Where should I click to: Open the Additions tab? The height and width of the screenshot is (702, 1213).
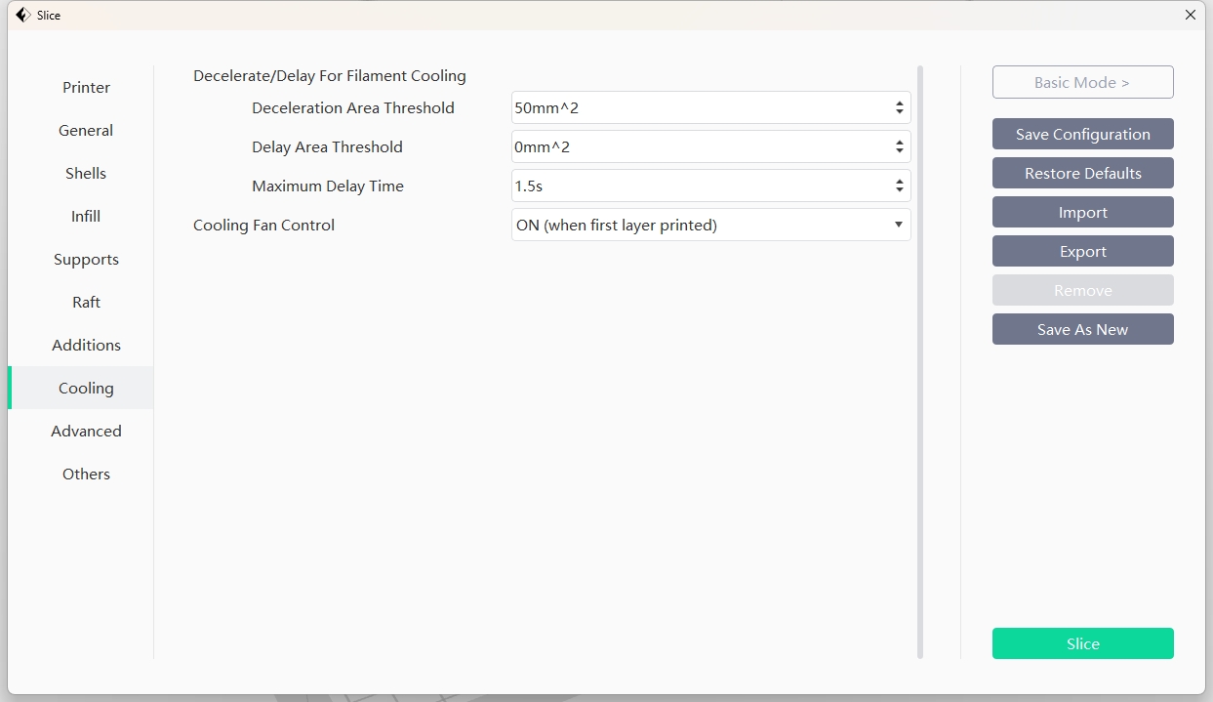pos(86,346)
